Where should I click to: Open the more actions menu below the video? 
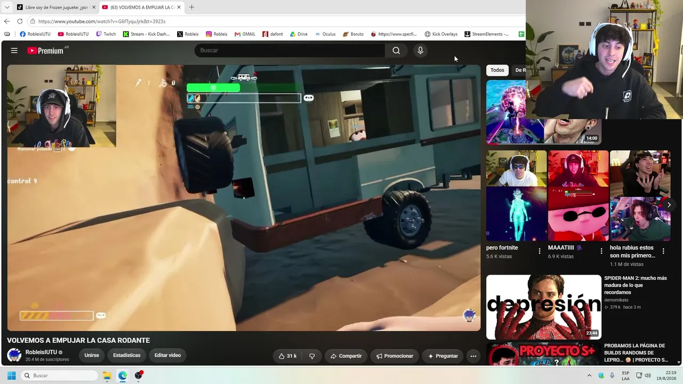pos(473,356)
